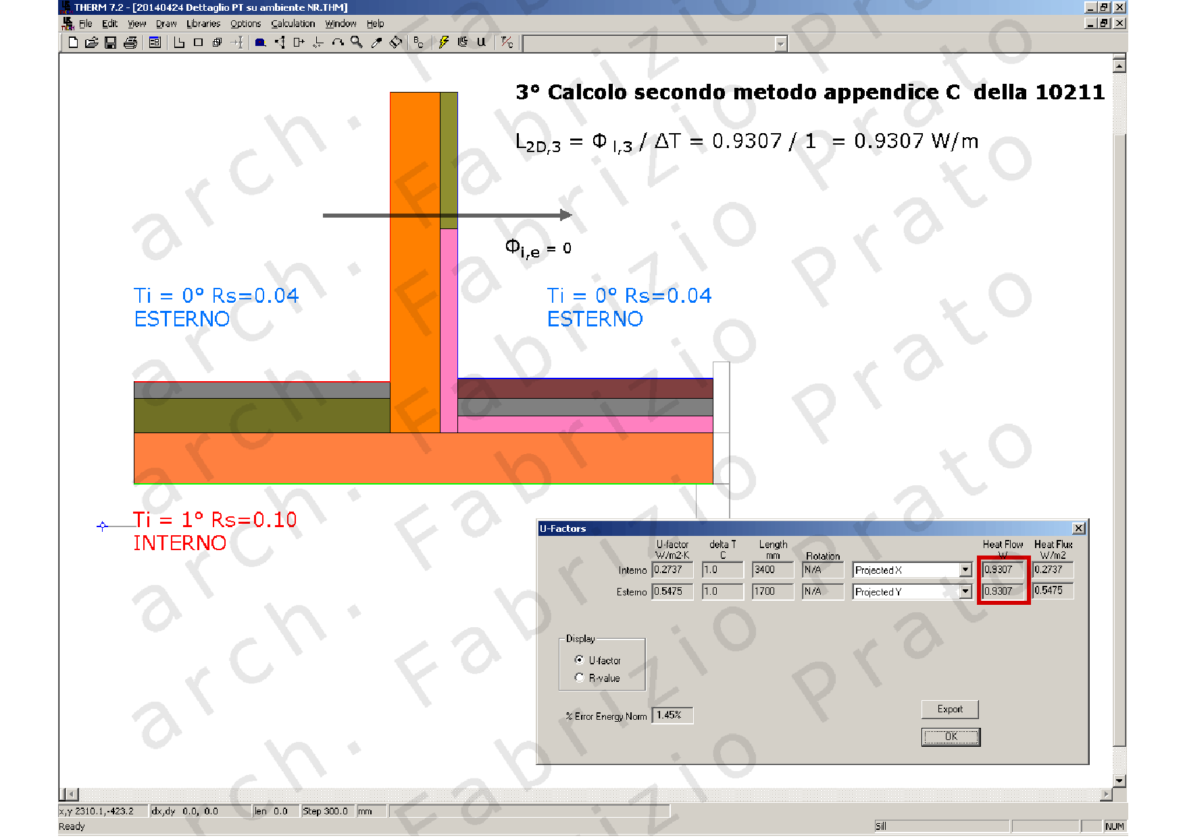Click the Export button
1185x838 pixels.
tap(950, 709)
